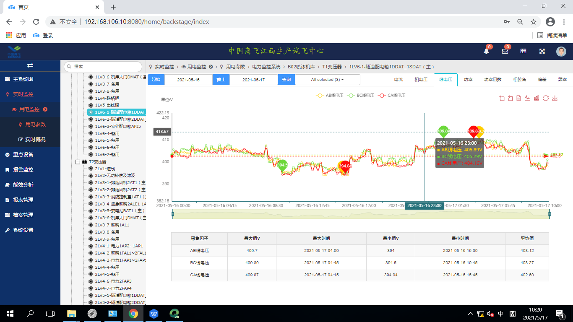Click the left handle of chart range slider

click(173, 214)
